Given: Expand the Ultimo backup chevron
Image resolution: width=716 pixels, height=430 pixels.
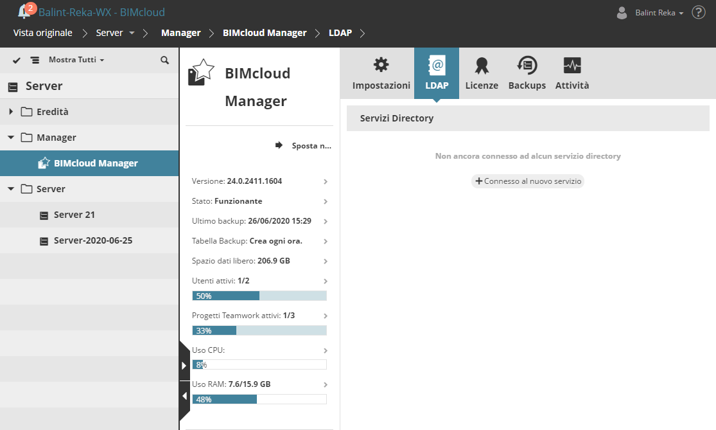Looking at the screenshot, I should coord(326,221).
